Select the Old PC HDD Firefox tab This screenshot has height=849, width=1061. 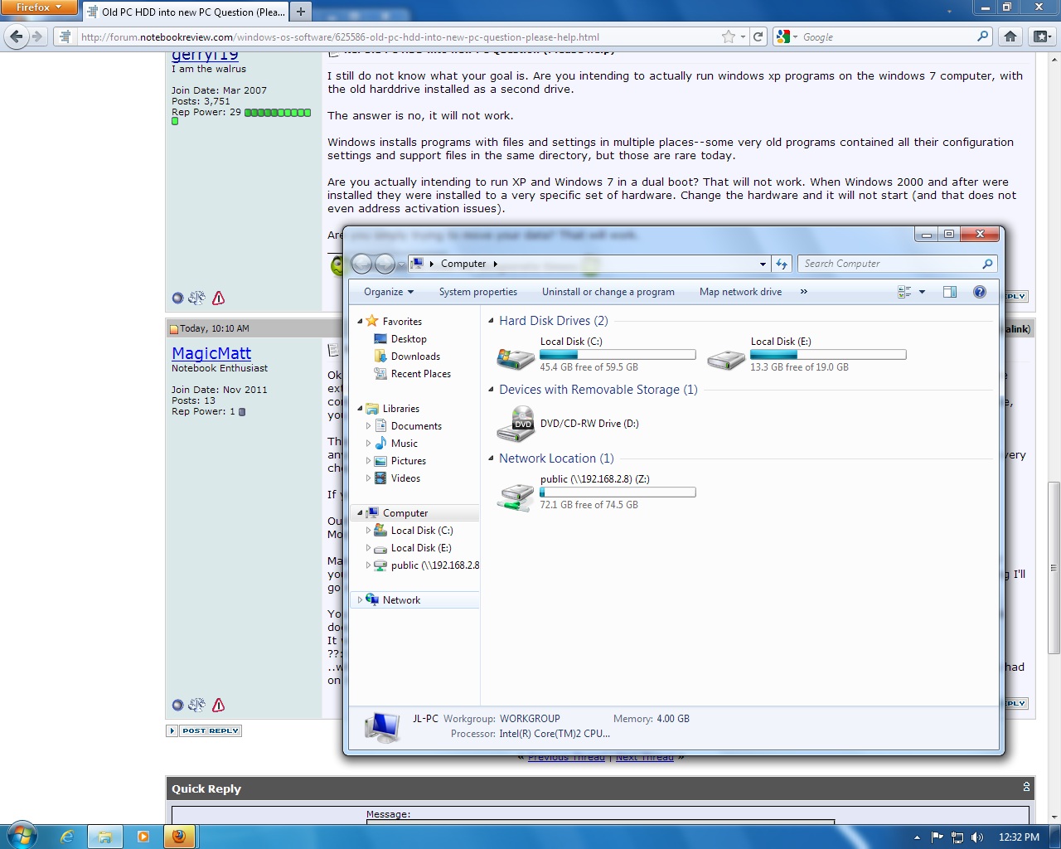pos(186,12)
